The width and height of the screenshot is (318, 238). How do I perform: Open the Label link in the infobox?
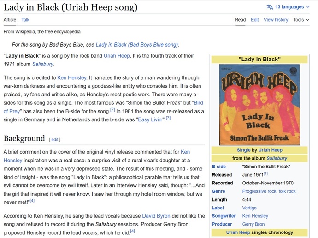(218, 208)
